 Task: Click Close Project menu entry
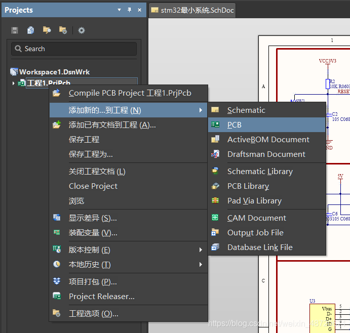(x=129, y=186)
